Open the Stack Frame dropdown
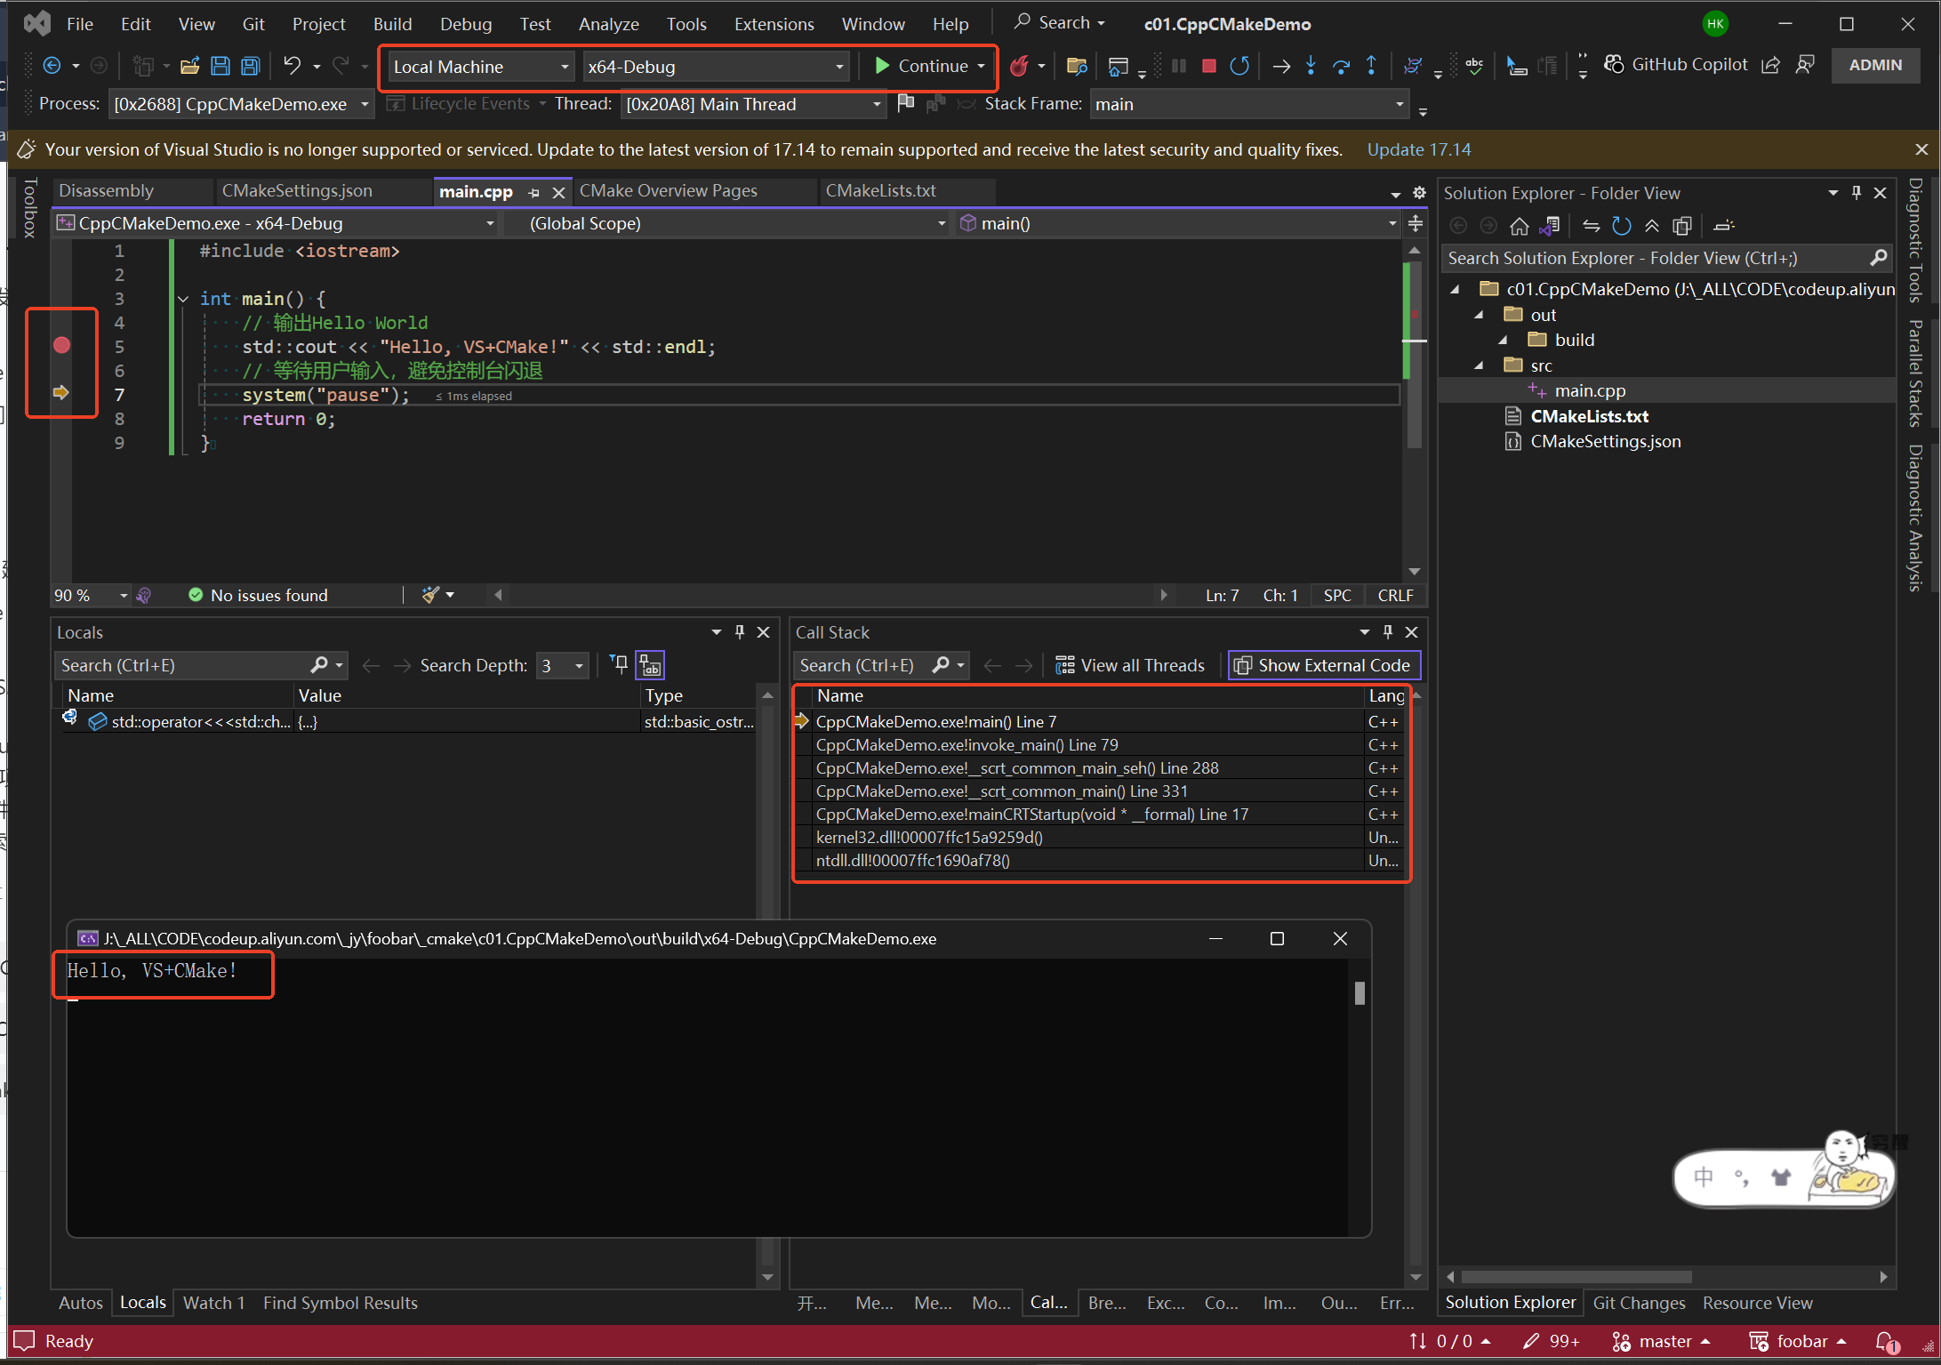 1248,104
